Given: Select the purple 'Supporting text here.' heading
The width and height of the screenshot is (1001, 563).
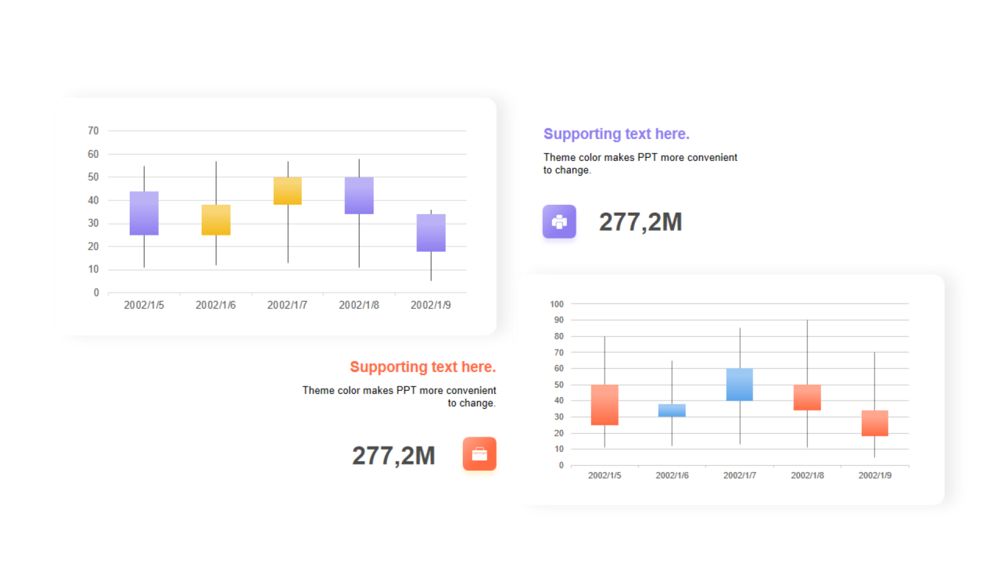Looking at the screenshot, I should (x=616, y=134).
